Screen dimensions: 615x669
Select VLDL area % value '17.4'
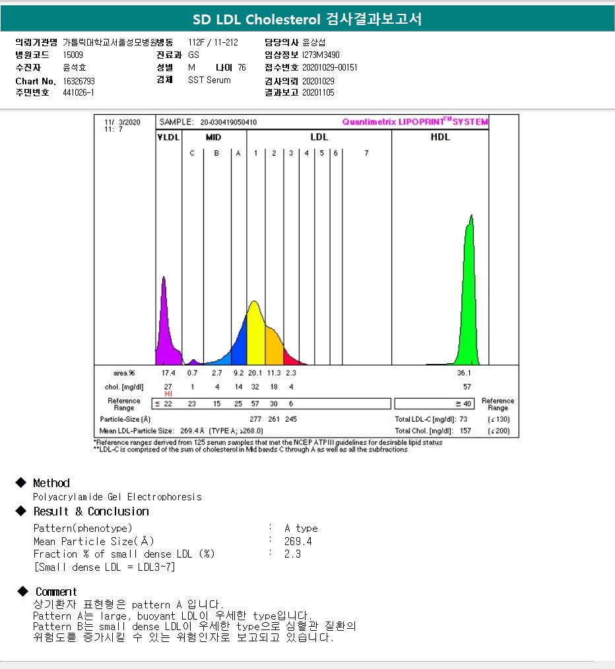pos(168,373)
